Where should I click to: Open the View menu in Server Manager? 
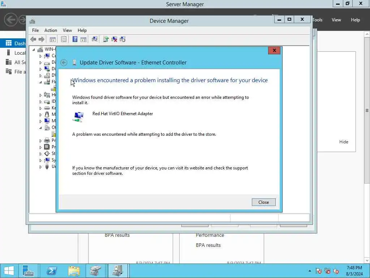(x=336, y=20)
